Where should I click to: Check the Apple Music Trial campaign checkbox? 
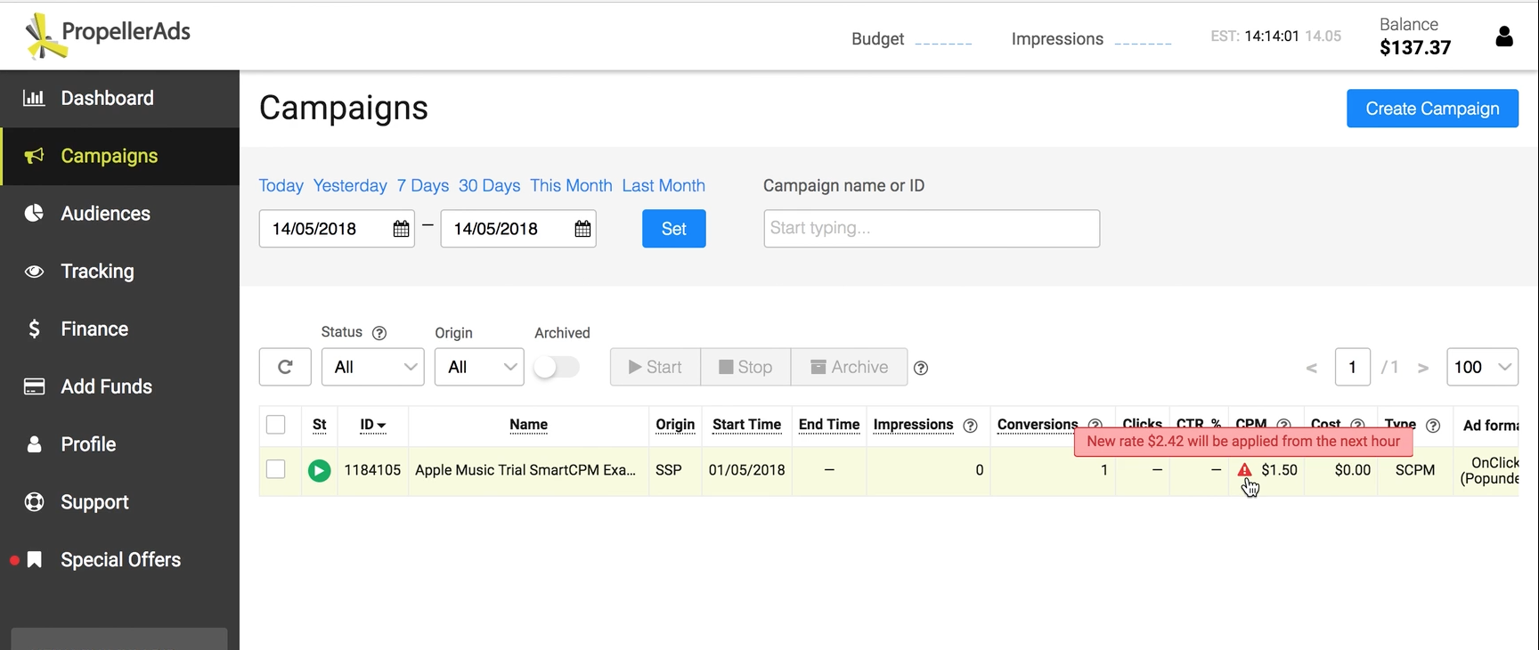click(x=276, y=469)
